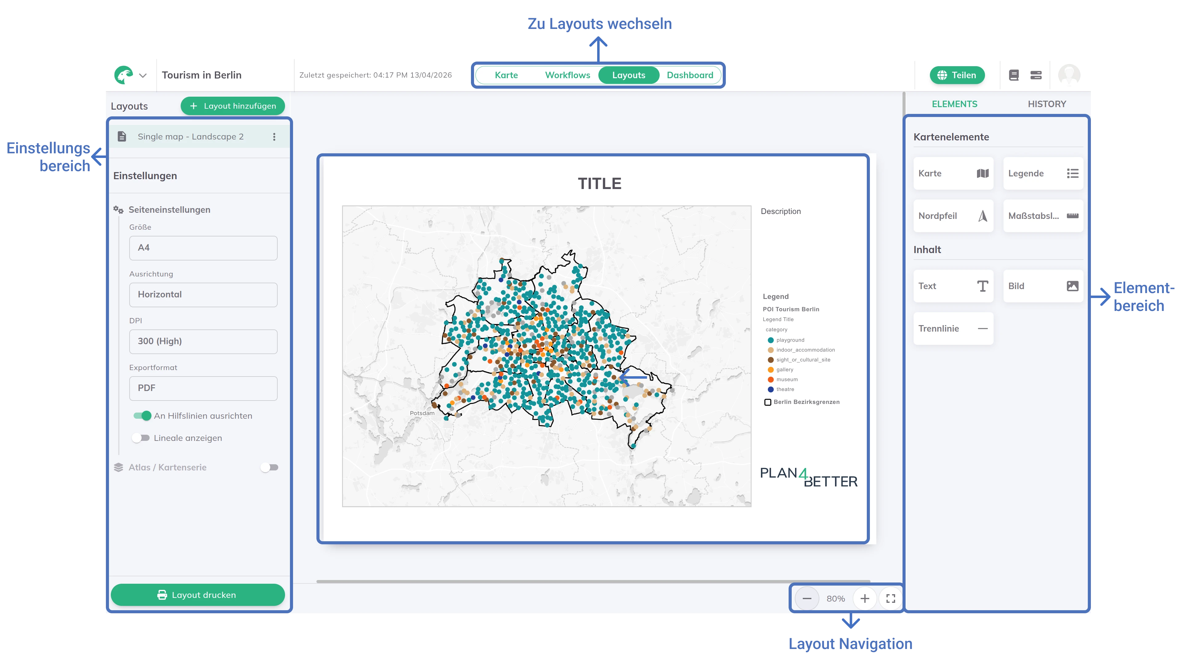
Task: Click the horizontal scrollbar below the canvas
Action: 593,581
